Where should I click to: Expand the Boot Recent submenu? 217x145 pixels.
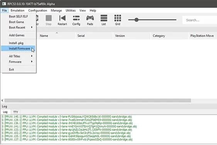tap(18, 27)
